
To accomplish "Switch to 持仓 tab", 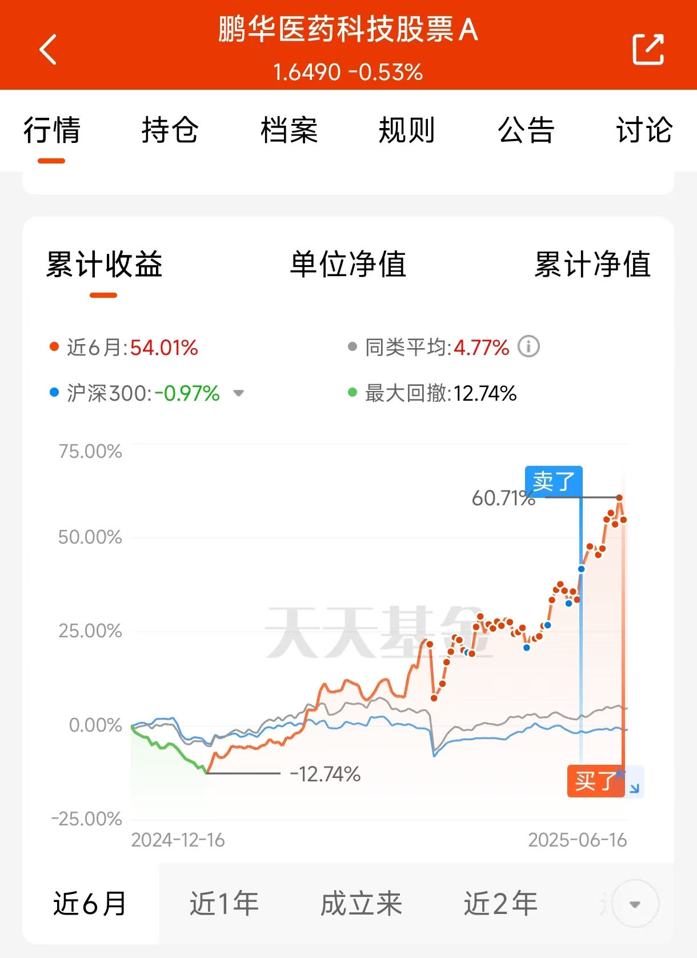I will click(x=170, y=130).
